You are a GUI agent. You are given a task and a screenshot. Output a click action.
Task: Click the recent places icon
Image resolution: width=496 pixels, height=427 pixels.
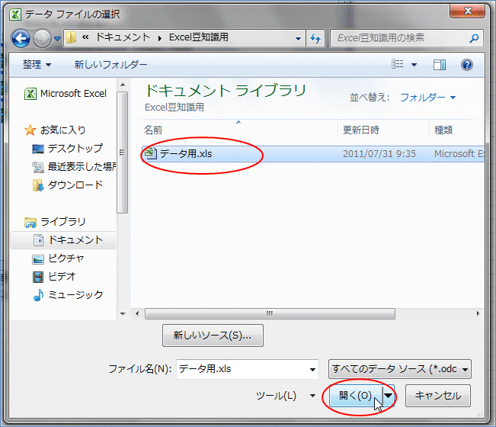[x=38, y=167]
